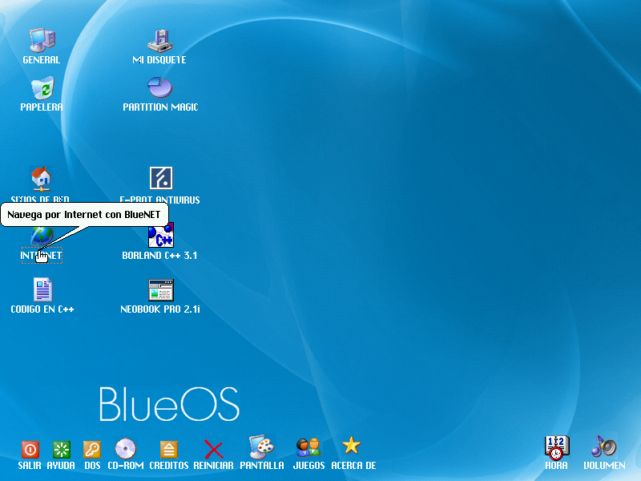Click the 'GENERAL' text label

pyautogui.click(x=42, y=59)
